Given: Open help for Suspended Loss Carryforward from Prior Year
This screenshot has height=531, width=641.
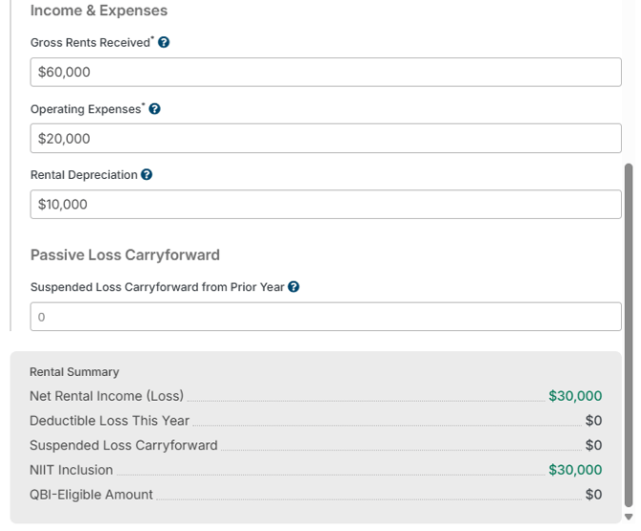Looking at the screenshot, I should tap(294, 287).
